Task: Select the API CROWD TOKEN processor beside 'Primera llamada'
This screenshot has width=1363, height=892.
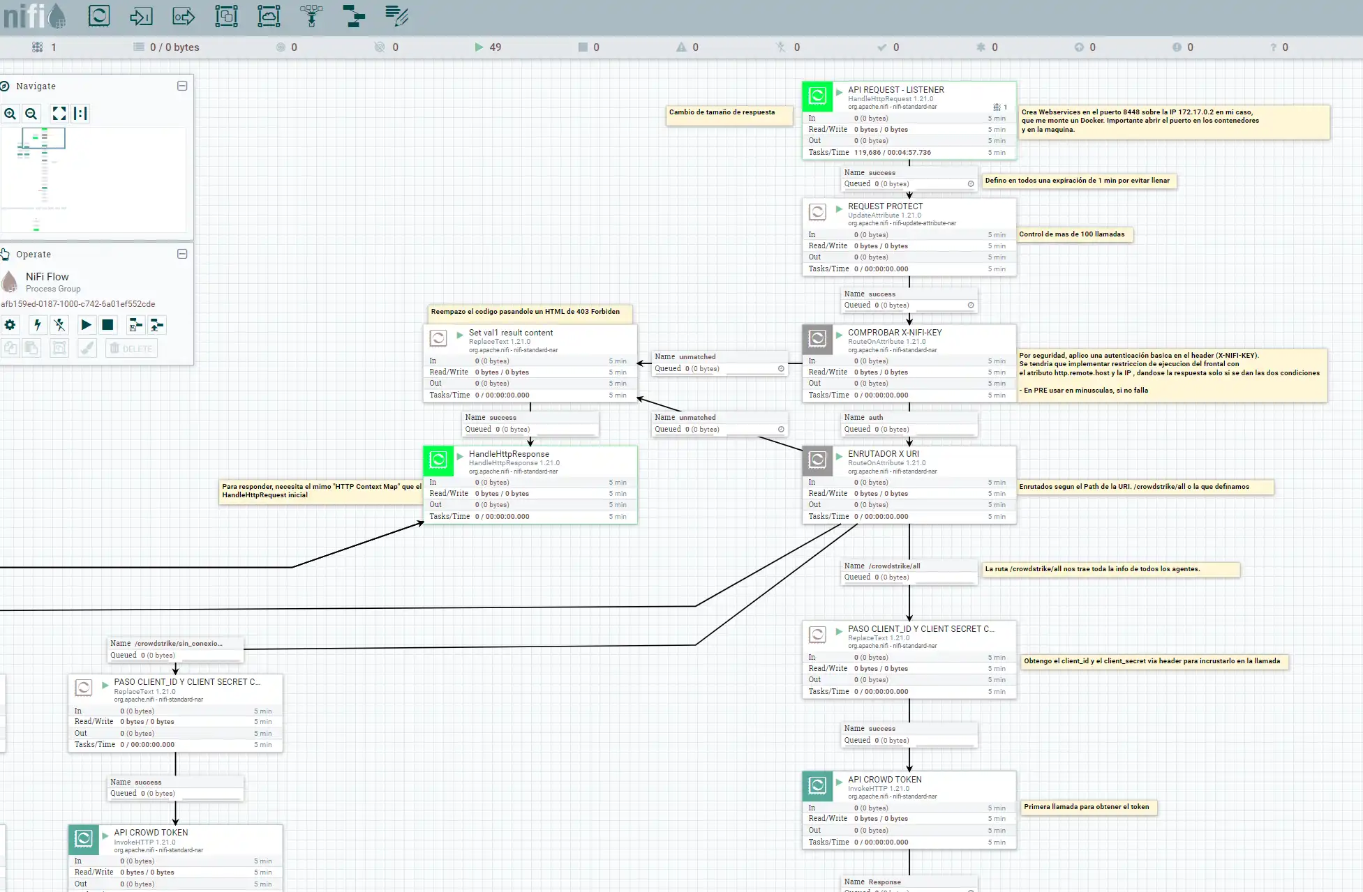Action: pos(909,810)
